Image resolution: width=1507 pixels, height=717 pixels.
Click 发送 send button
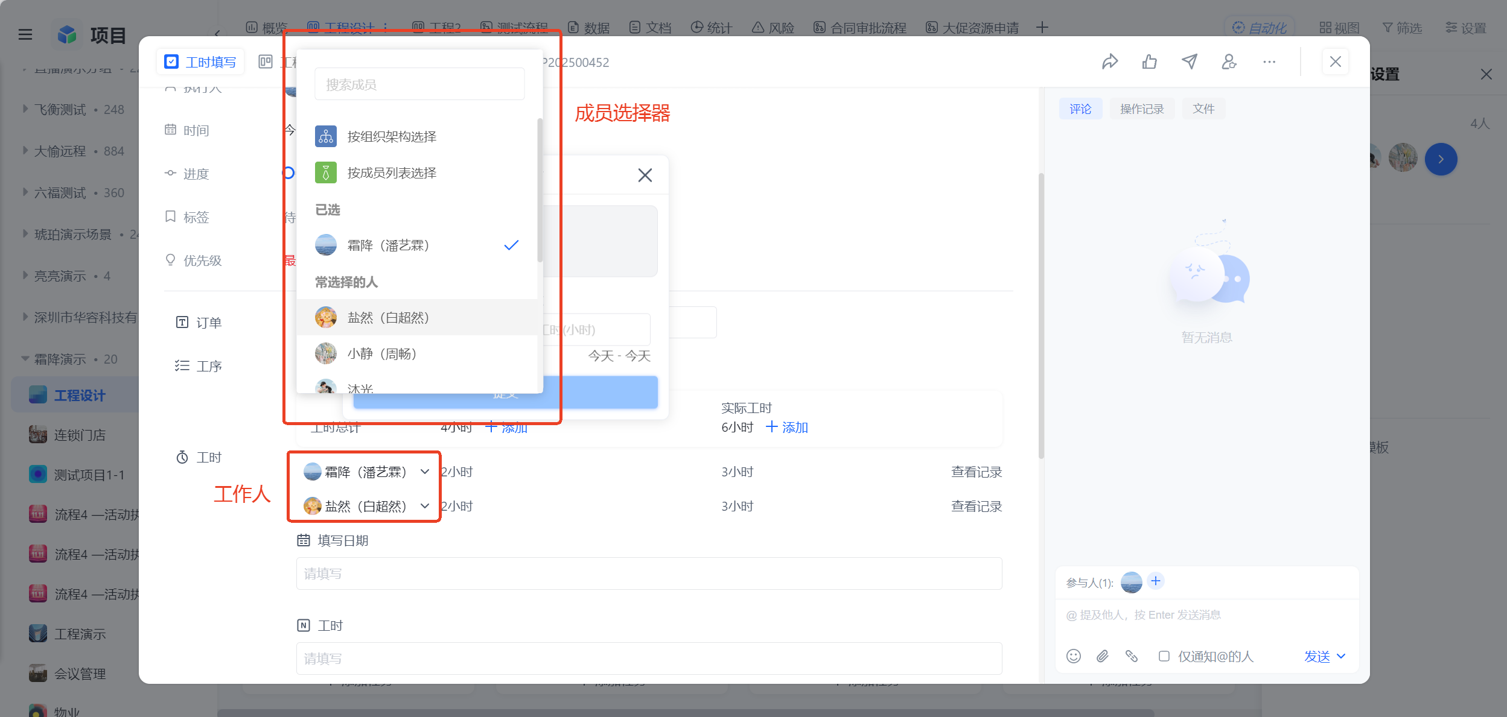pyautogui.click(x=1317, y=656)
